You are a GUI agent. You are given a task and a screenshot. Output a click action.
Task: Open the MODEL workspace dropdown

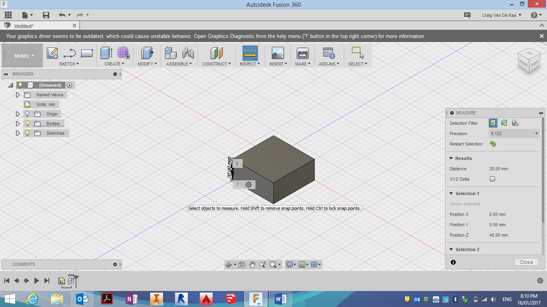click(24, 56)
